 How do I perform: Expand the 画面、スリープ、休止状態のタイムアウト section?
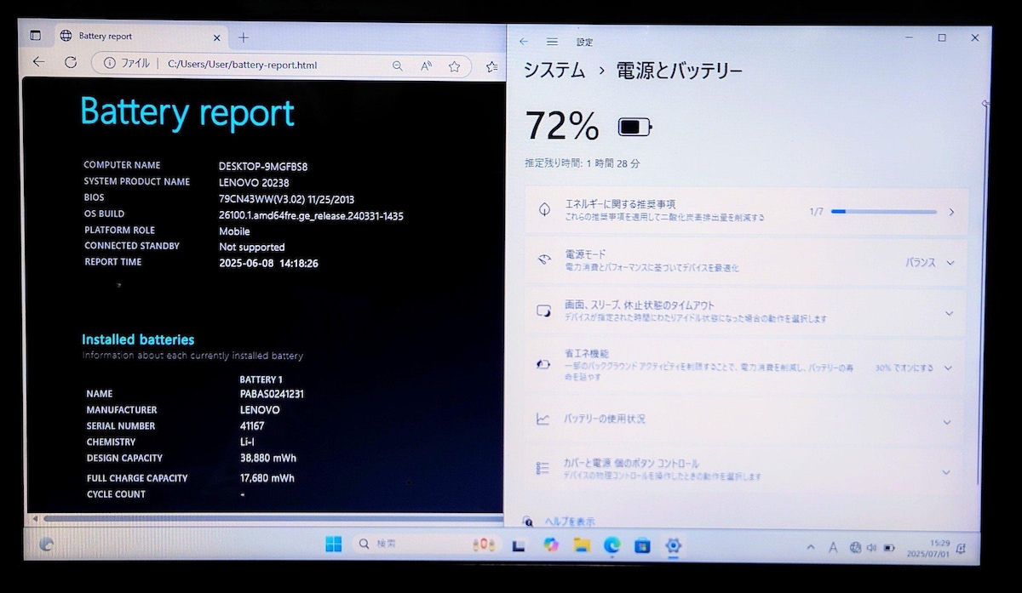click(949, 313)
